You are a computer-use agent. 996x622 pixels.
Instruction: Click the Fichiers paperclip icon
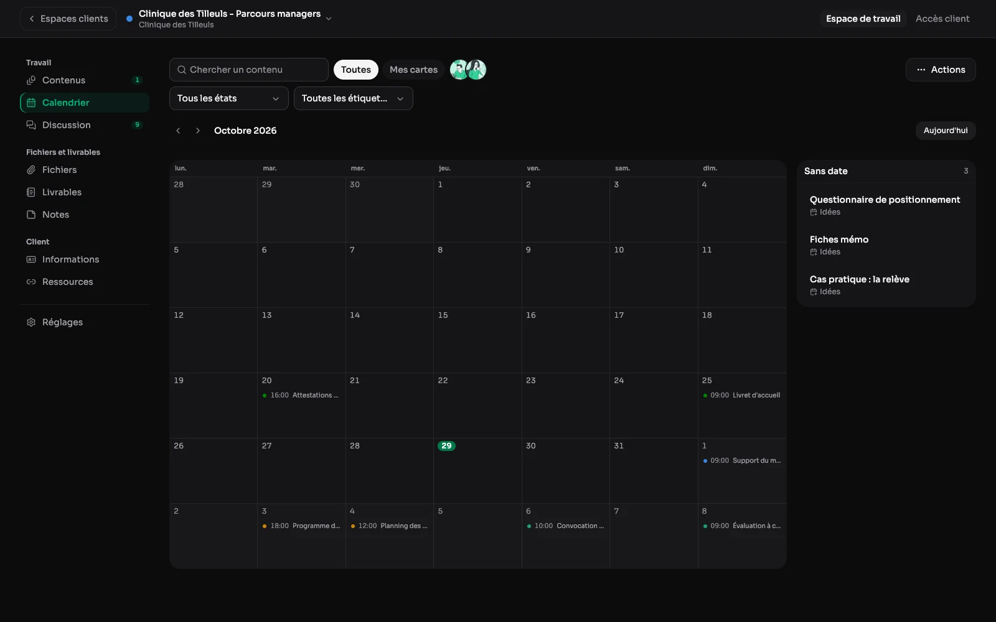[31, 170]
